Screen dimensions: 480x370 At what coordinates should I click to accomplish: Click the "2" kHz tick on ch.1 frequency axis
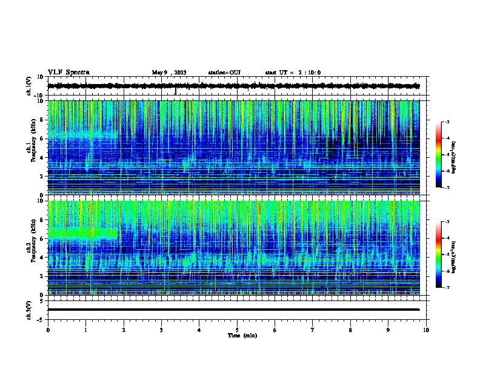pos(43,176)
